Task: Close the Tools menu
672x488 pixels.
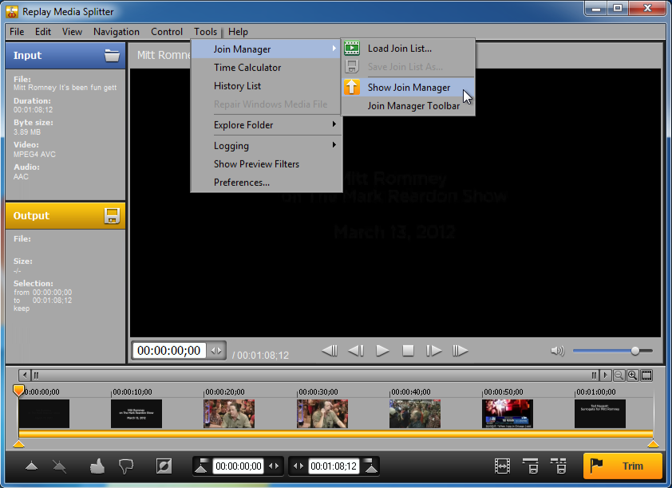Action: click(x=205, y=32)
